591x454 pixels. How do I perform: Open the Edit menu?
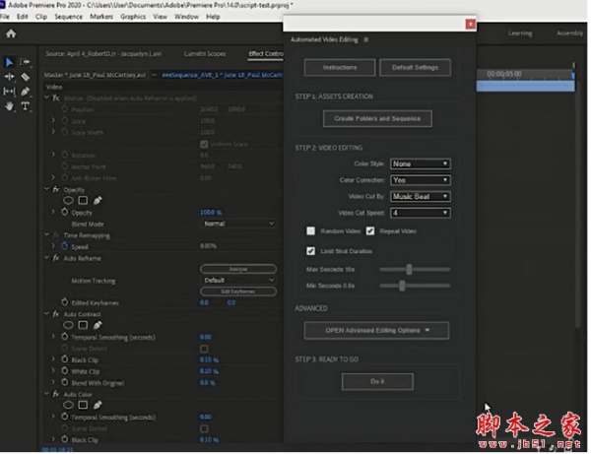point(23,17)
